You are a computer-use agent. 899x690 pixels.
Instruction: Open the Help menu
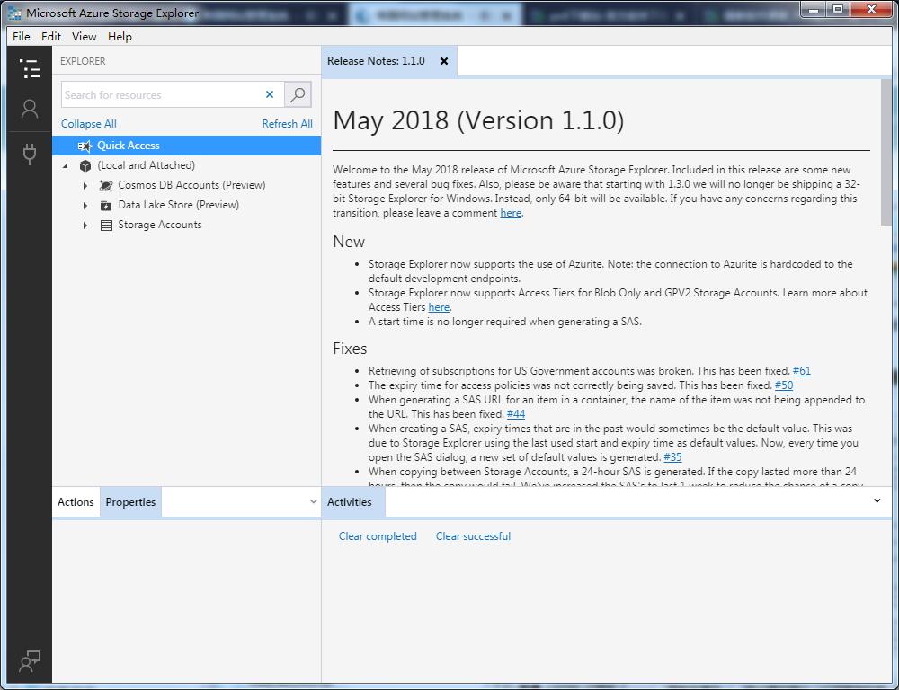[x=120, y=36]
